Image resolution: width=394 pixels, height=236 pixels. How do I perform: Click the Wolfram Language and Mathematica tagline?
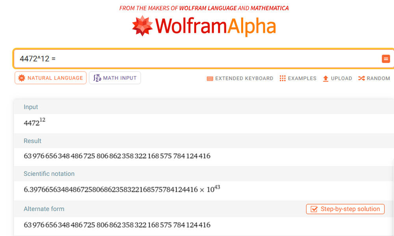[204, 8]
